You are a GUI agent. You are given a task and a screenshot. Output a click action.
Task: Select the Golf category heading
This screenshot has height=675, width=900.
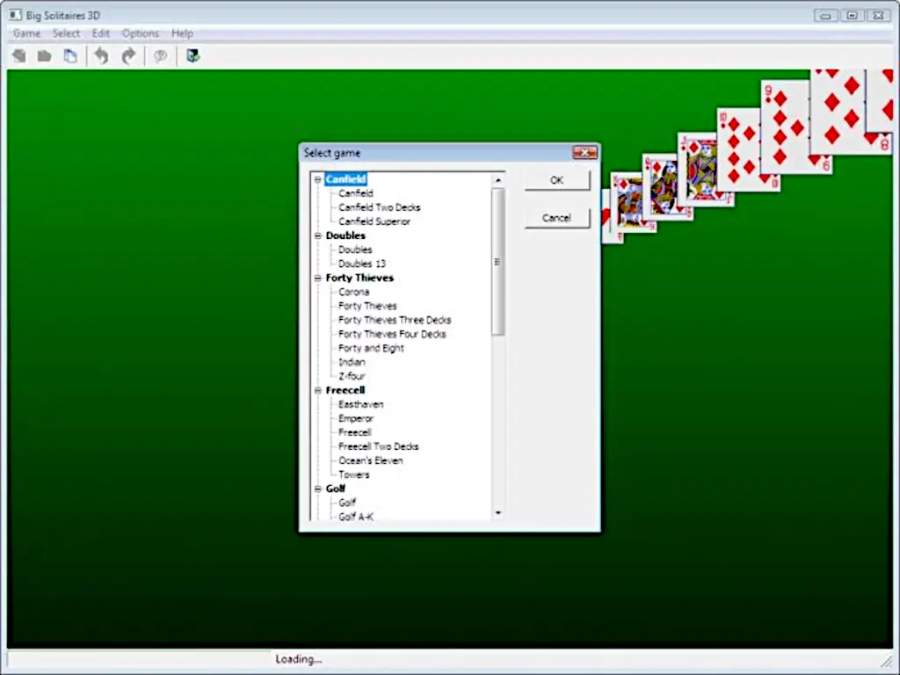336,489
